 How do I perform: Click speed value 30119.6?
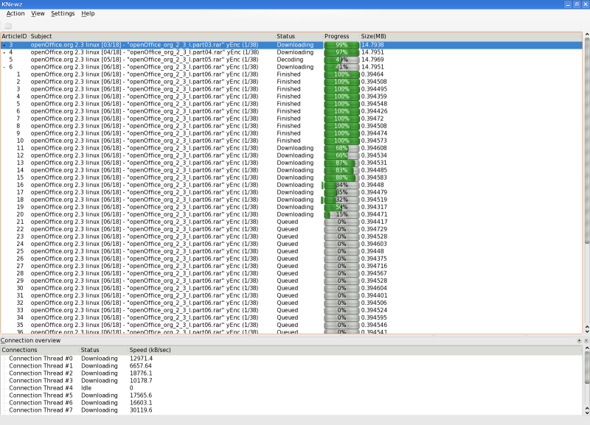(x=141, y=410)
